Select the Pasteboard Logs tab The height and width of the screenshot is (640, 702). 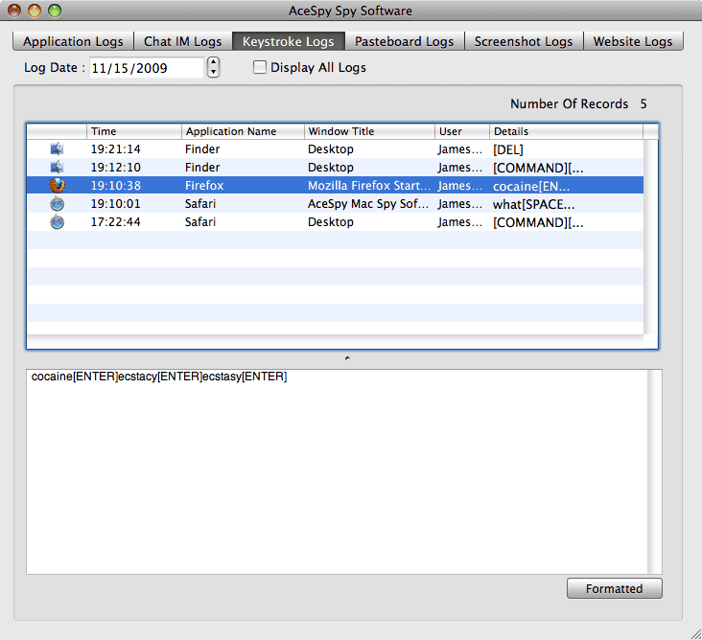pos(405,41)
